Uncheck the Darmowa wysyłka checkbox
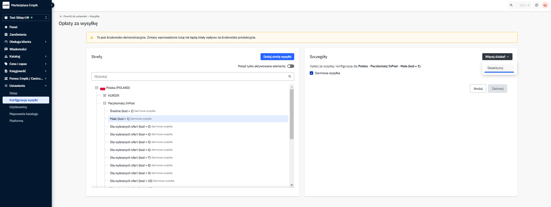Screen dimensions: 551x207 311,73
